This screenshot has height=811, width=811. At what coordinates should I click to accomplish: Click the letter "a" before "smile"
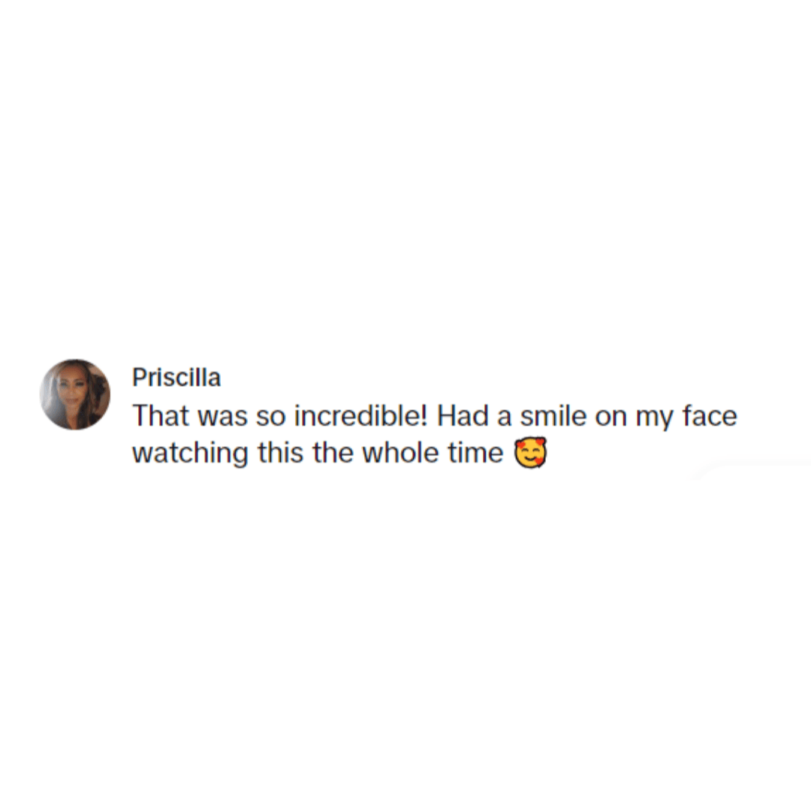(505, 417)
